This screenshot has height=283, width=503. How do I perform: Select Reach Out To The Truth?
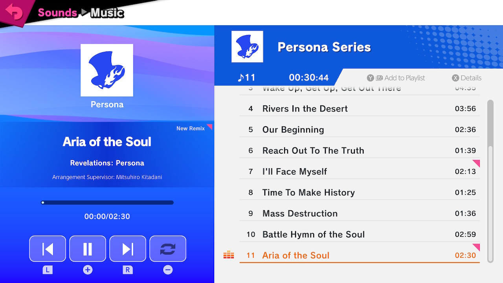360,151
